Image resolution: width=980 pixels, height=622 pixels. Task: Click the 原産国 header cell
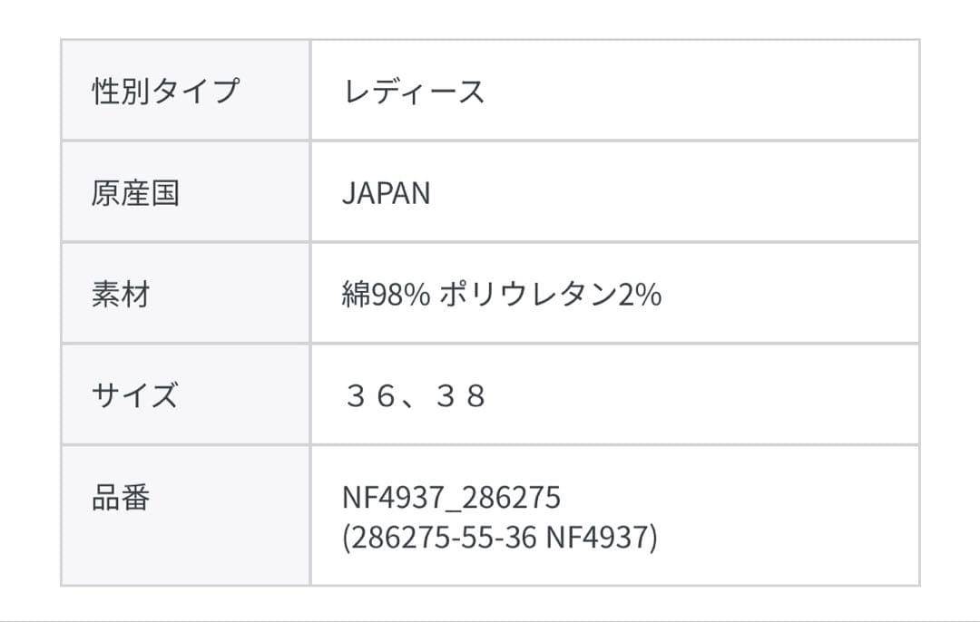[135, 192]
